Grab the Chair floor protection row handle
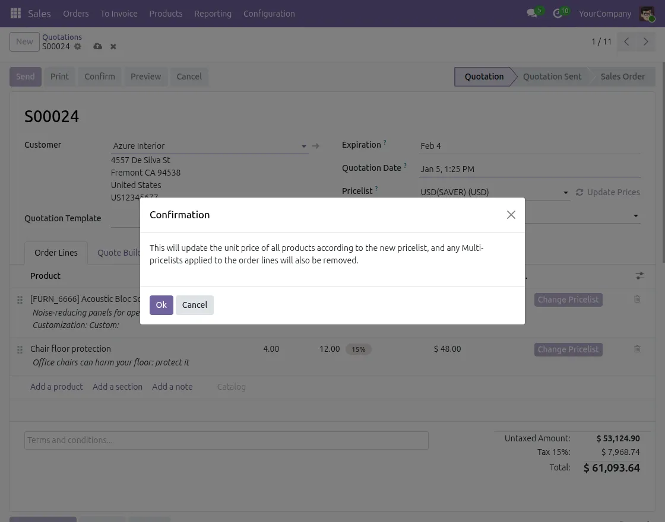Image resolution: width=665 pixels, height=522 pixels. [20, 350]
